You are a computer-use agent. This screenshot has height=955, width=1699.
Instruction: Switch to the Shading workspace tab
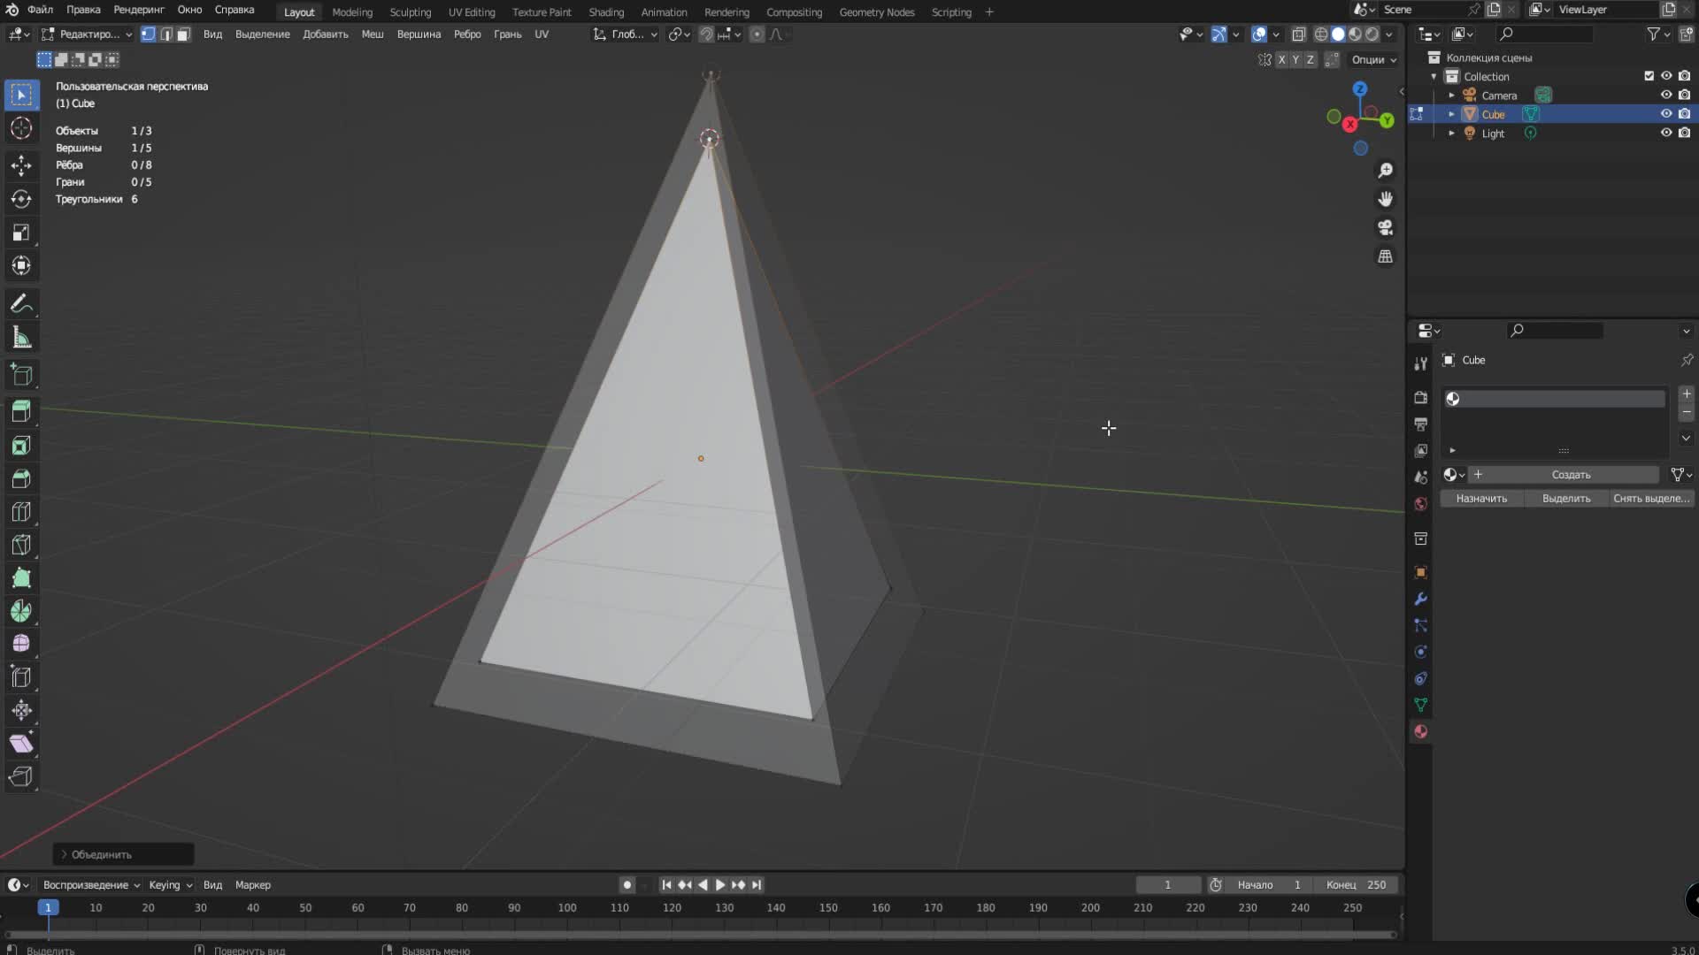click(x=606, y=12)
